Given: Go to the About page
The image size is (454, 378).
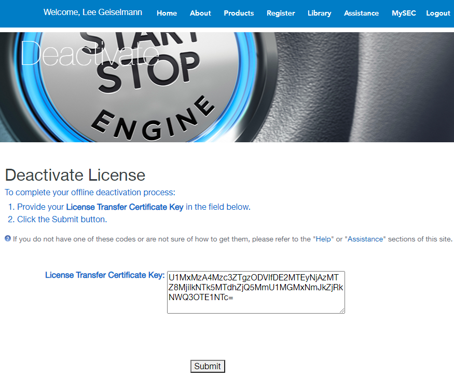Looking at the screenshot, I should (x=200, y=14).
